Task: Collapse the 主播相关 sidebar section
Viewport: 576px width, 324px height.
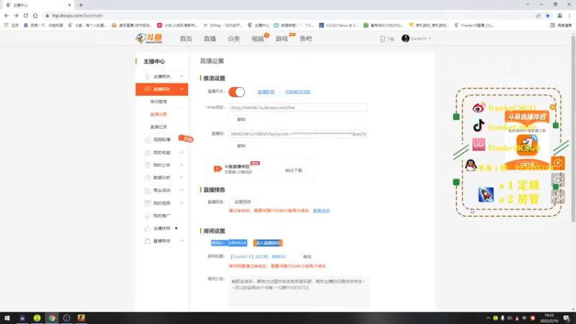Action: [181, 76]
